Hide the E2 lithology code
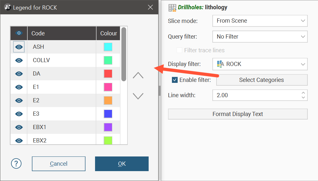The image size is (318, 181). (19, 100)
